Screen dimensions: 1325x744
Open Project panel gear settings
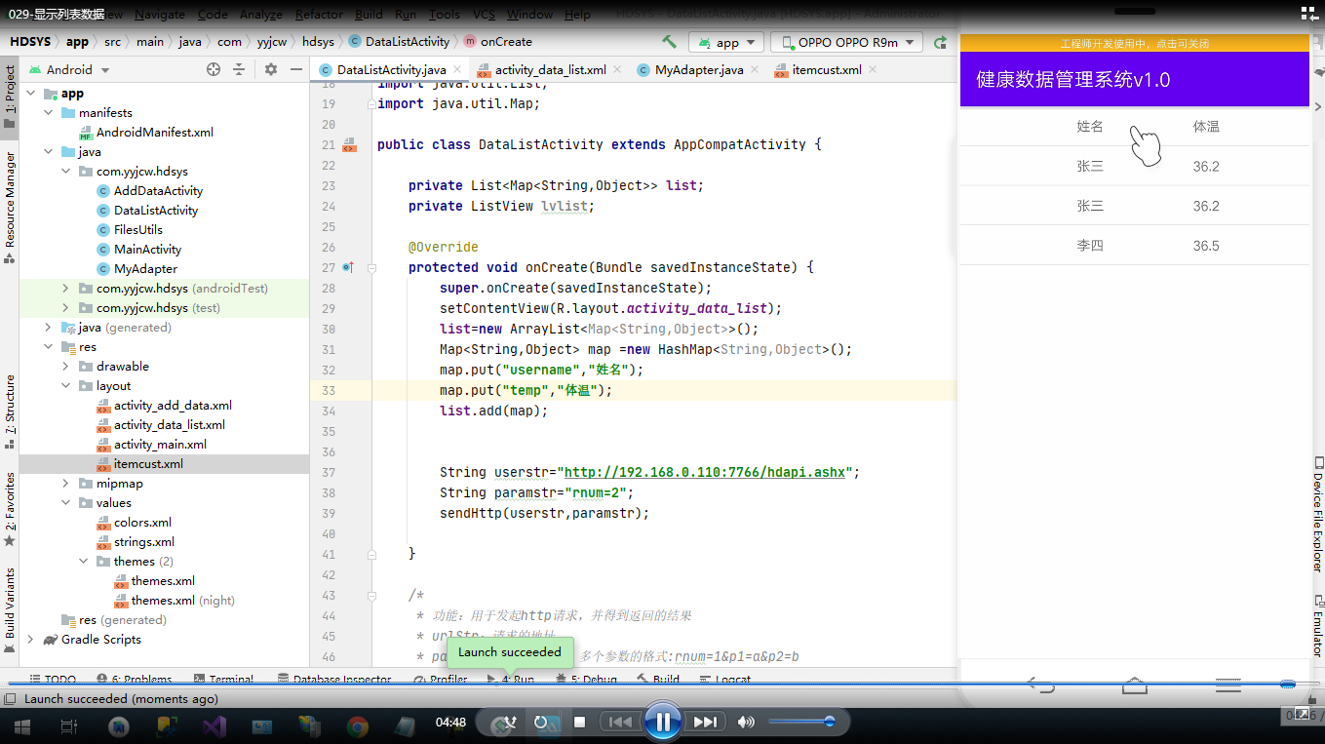pyautogui.click(x=271, y=69)
